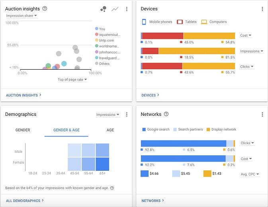The width and height of the screenshot is (268, 207).
Task: Open the Avg. CPC metric dropdown
Action: pos(250,174)
